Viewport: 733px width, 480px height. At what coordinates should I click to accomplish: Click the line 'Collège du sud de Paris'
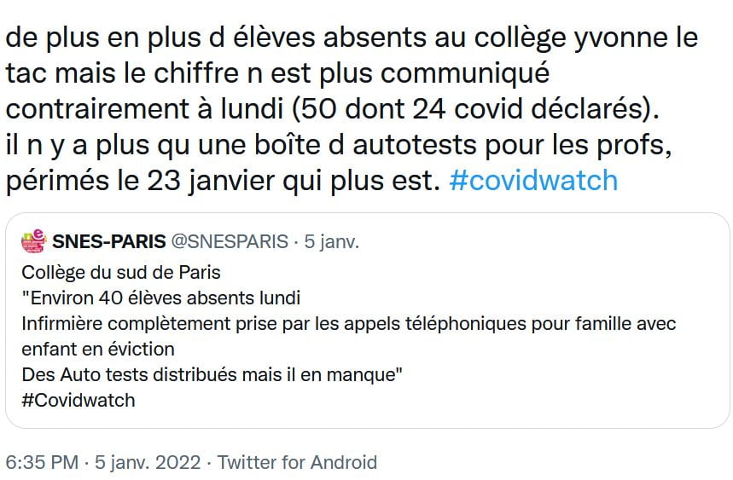[x=121, y=272]
